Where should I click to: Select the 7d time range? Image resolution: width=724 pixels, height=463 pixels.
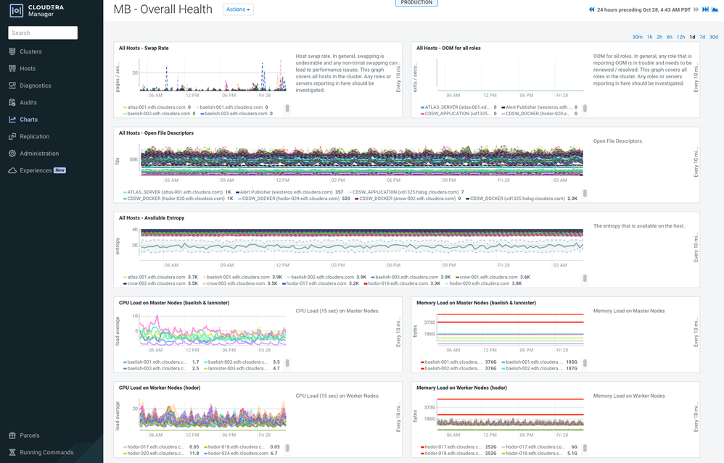[x=702, y=37]
